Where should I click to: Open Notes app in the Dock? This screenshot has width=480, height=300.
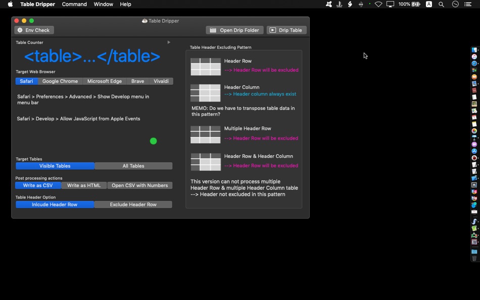click(474, 124)
